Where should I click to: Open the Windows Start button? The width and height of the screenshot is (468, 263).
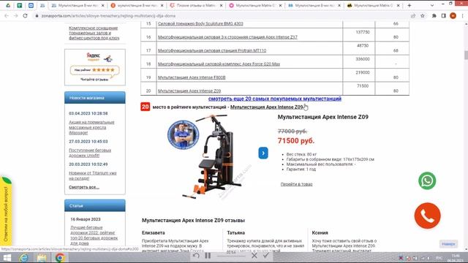click(x=7, y=258)
